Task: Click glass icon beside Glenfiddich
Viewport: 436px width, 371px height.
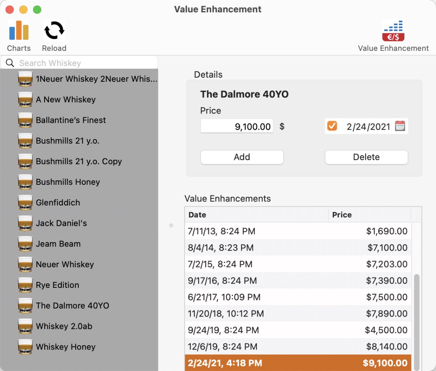Action: tap(25, 203)
